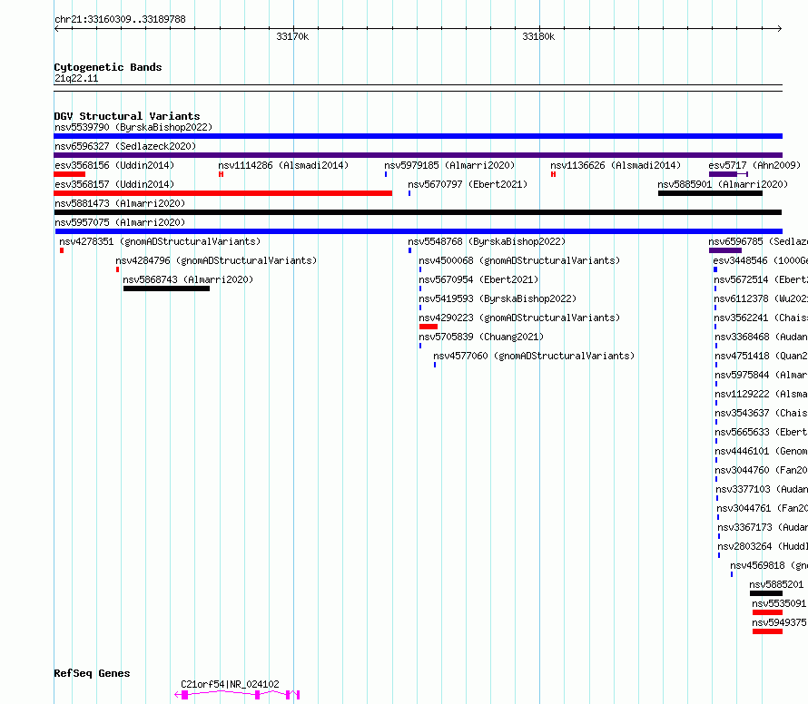Open the nsv5705839 (Chuang2021) label
808x704 pixels.
[x=481, y=337]
